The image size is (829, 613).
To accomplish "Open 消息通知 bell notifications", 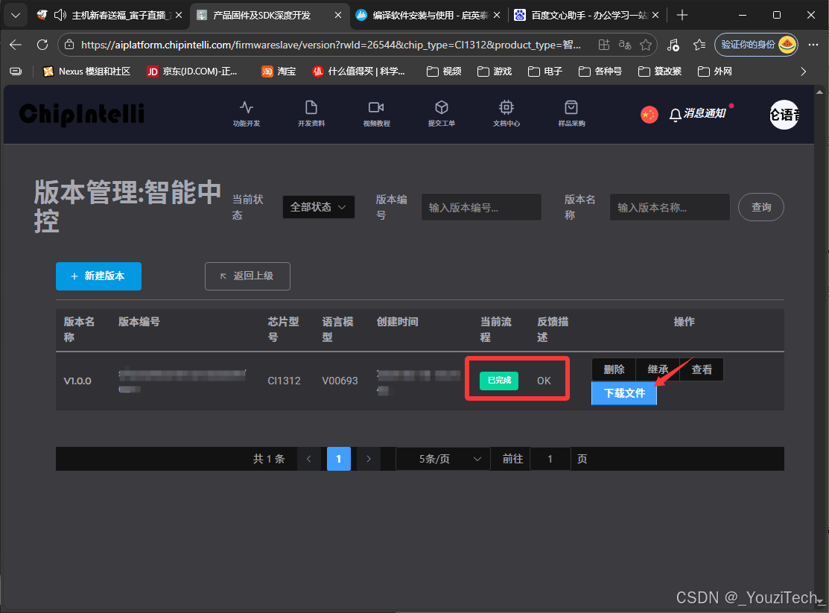I will coord(698,114).
